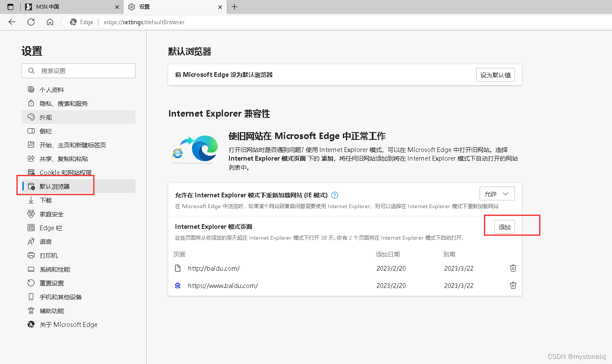Click 添加 to add an IE mode page
612x364 pixels.
click(x=505, y=227)
